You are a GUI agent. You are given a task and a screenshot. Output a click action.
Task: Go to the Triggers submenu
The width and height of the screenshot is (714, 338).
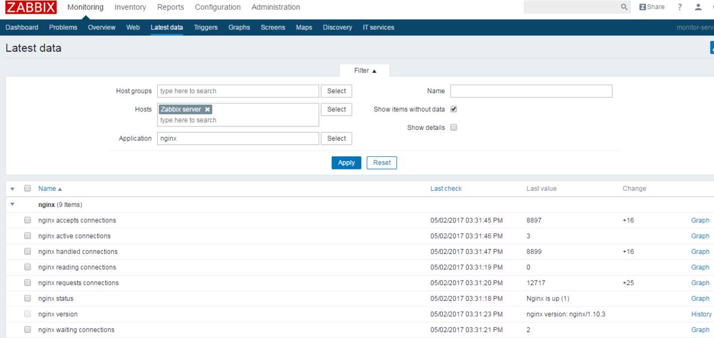point(206,28)
